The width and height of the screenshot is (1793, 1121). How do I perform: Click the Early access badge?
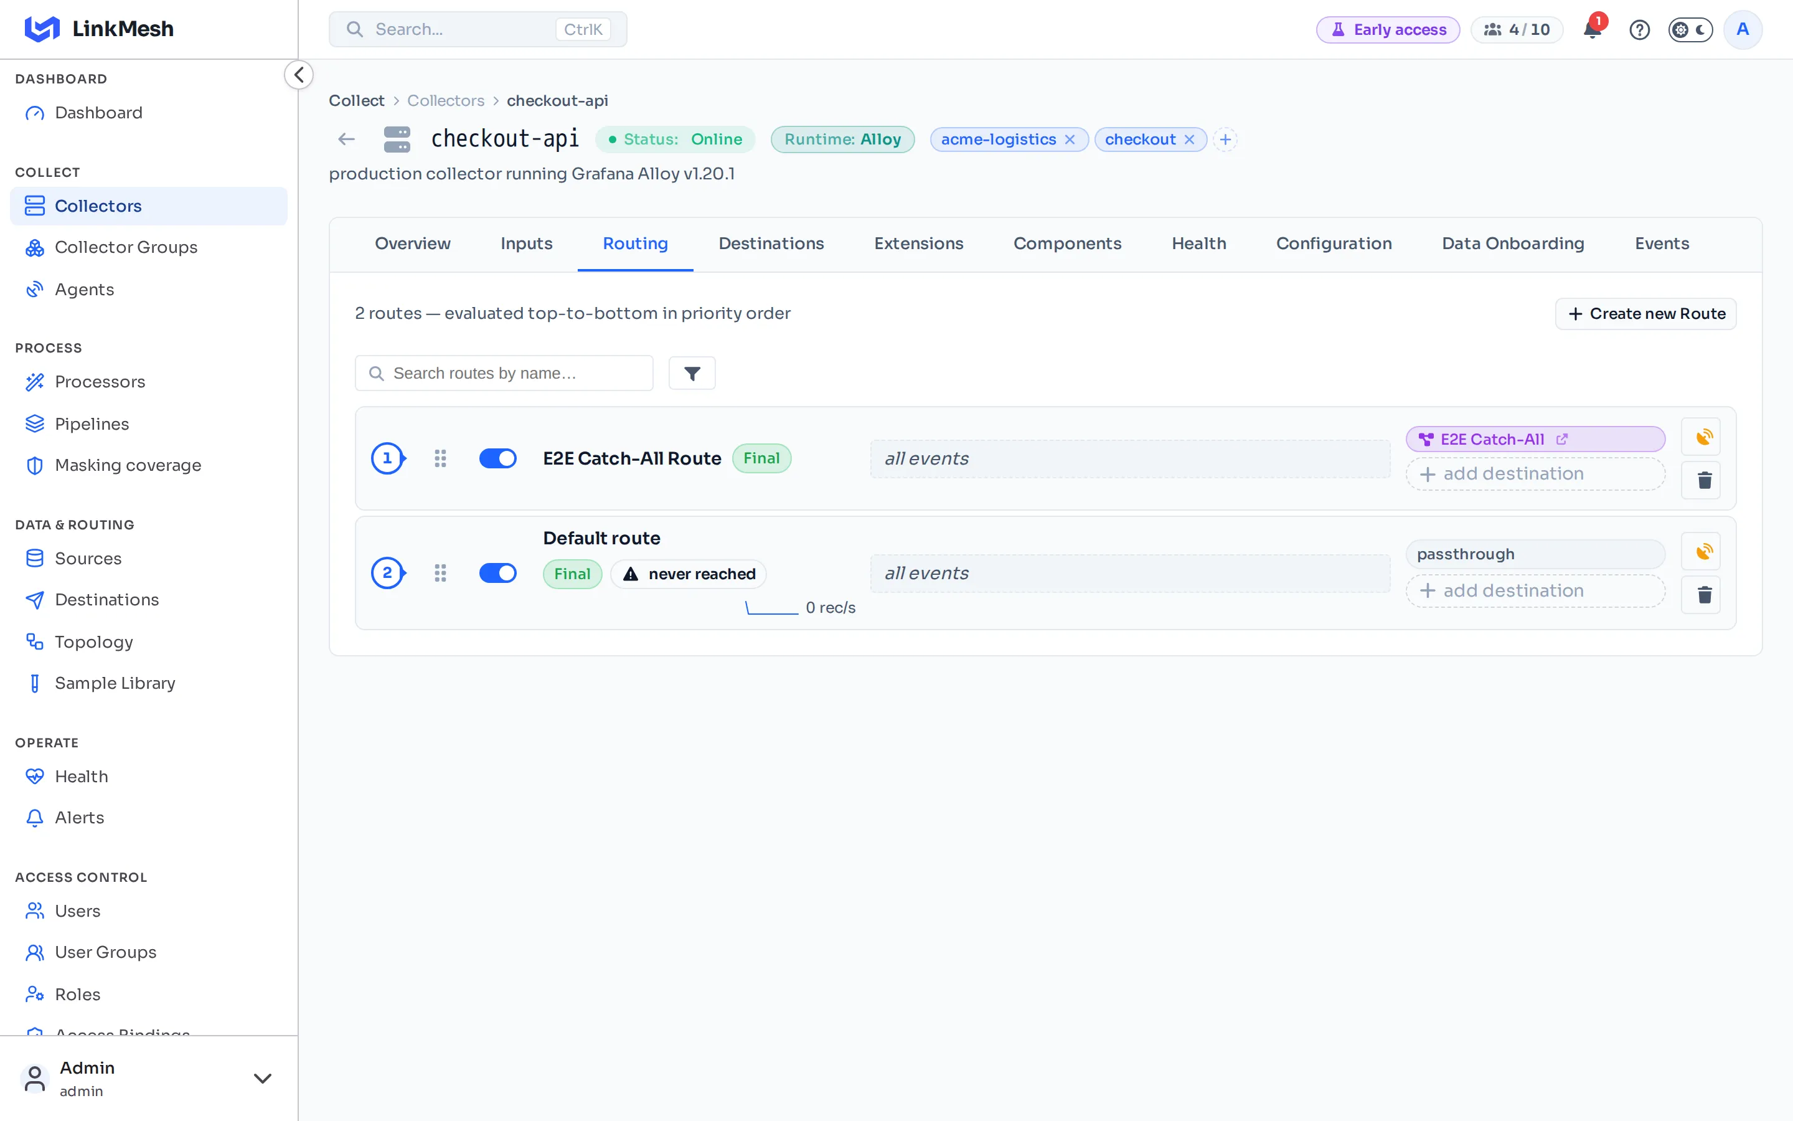[x=1388, y=30]
